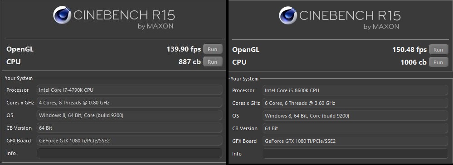Screen dimensions: 453x165
Task: Click the CB Version 64 Bit field in right window
Action: 356,128
